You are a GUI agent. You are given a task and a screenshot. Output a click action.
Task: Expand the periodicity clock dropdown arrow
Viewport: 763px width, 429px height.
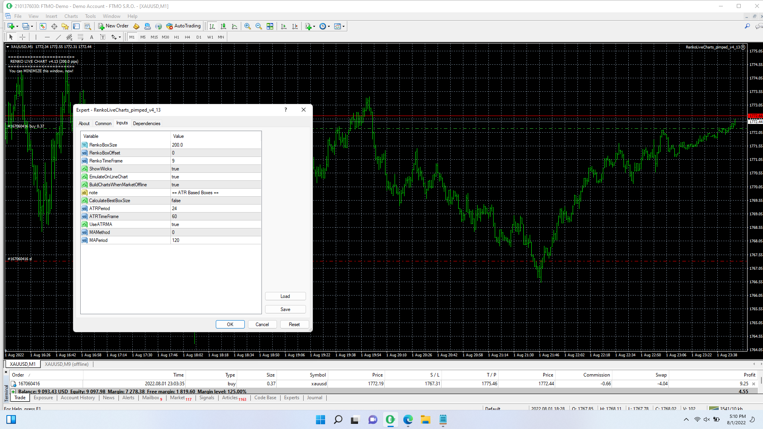click(329, 27)
